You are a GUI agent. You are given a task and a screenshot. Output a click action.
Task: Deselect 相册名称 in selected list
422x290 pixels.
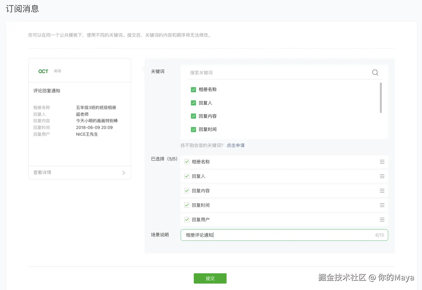point(187,162)
